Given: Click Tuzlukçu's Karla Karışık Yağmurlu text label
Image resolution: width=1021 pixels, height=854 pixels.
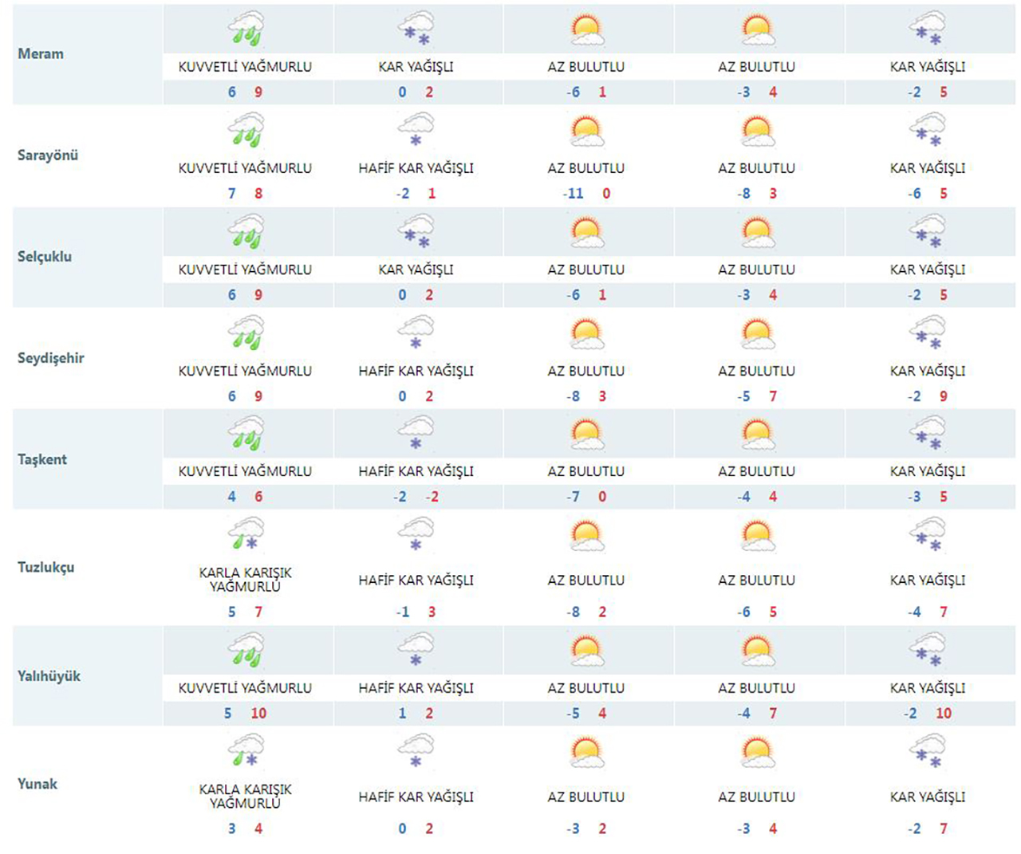Looking at the screenshot, I should [246, 580].
